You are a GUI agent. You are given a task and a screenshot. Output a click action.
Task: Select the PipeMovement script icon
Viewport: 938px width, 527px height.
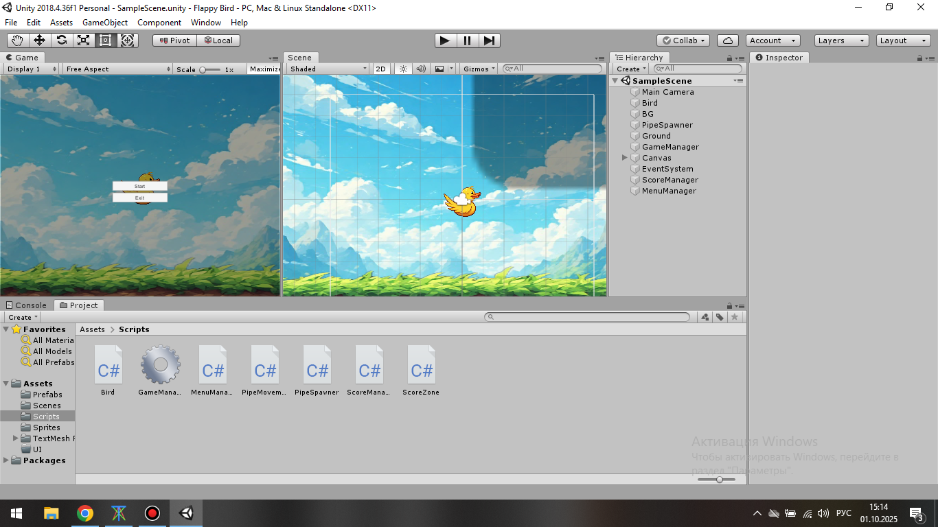(265, 364)
